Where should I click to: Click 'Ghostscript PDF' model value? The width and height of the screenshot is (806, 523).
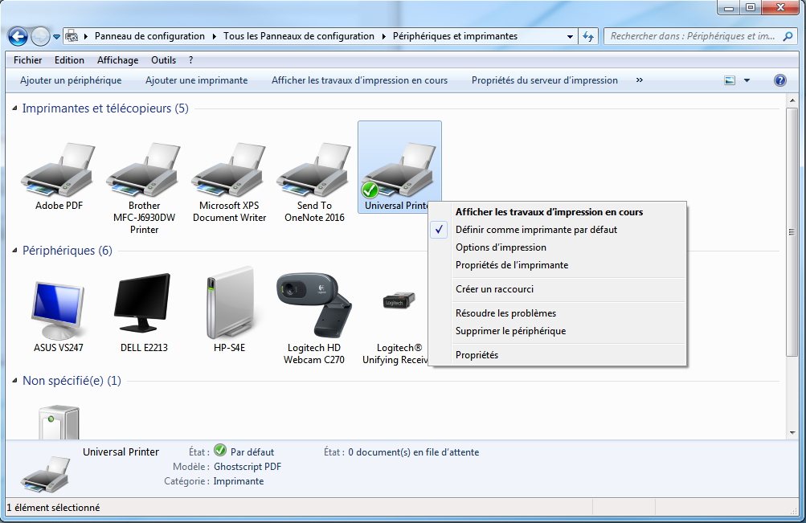pyautogui.click(x=248, y=467)
